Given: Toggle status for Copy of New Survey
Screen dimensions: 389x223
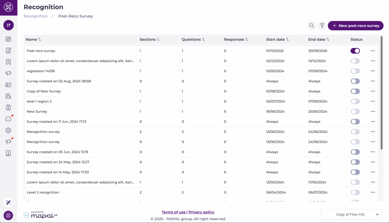Looking at the screenshot, I should [x=355, y=91].
